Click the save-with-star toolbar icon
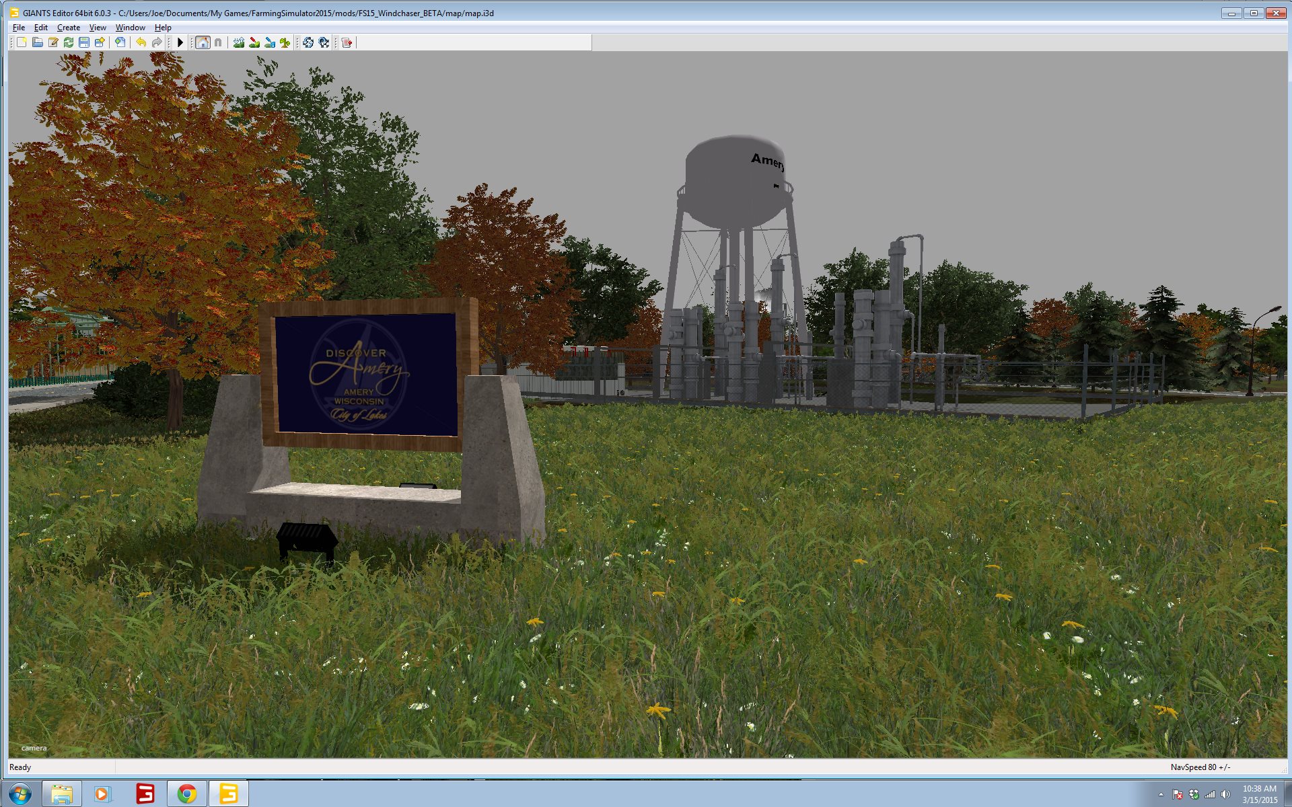Viewport: 1292px width, 807px height. click(x=100, y=42)
